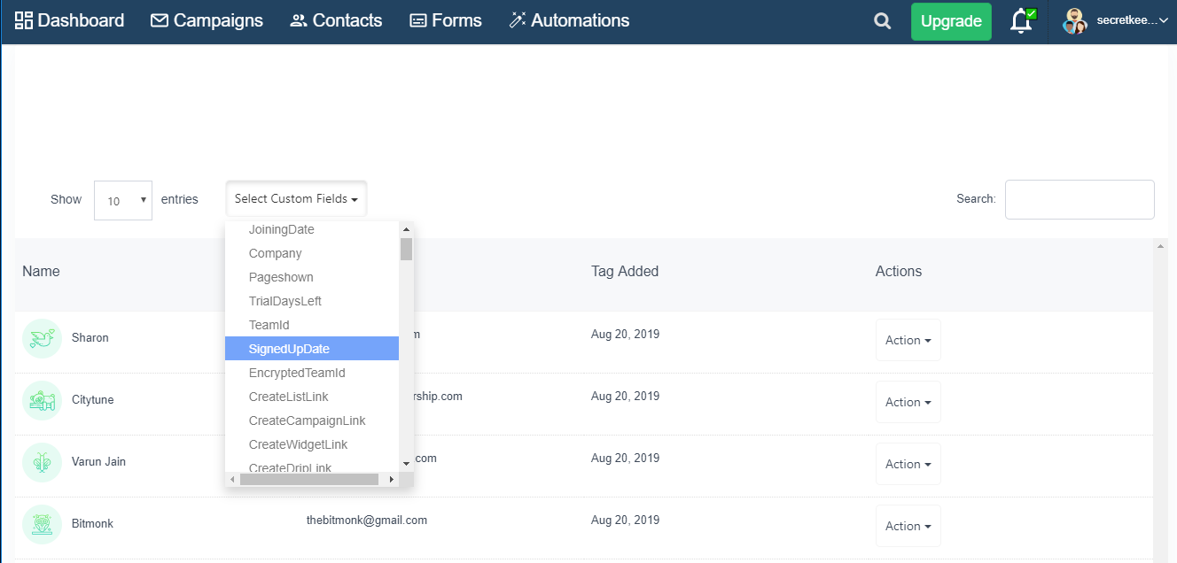Screen dimensions: 1177x563
Task: Open the Automations section
Action: 569,20
